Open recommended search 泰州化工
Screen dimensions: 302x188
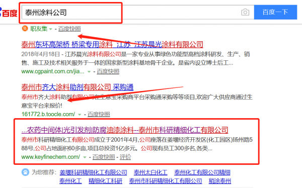pos(70,181)
